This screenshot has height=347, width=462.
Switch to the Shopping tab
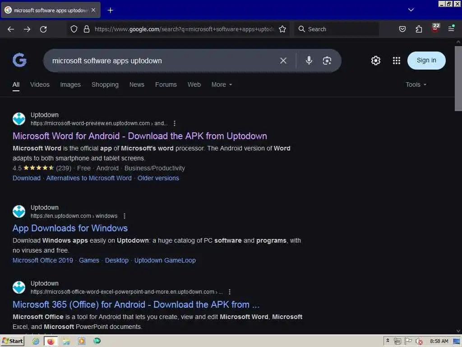(105, 84)
